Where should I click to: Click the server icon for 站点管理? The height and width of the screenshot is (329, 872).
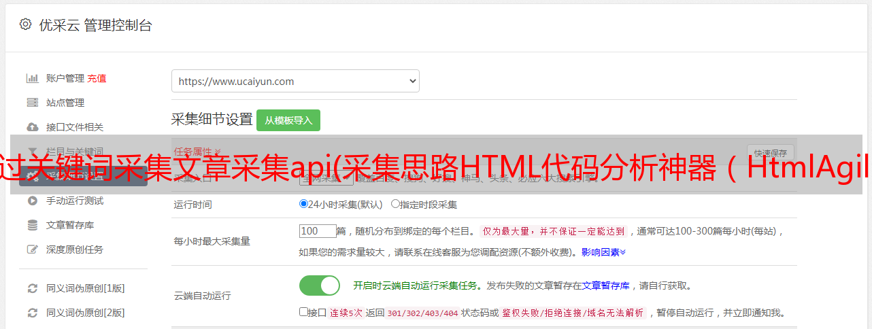[32, 103]
